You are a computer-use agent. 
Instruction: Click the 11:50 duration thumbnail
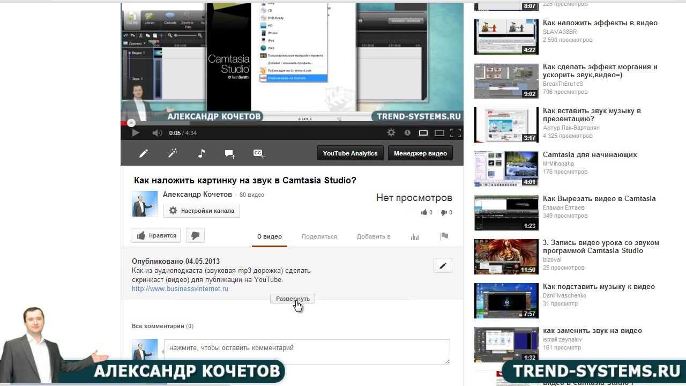point(506,256)
